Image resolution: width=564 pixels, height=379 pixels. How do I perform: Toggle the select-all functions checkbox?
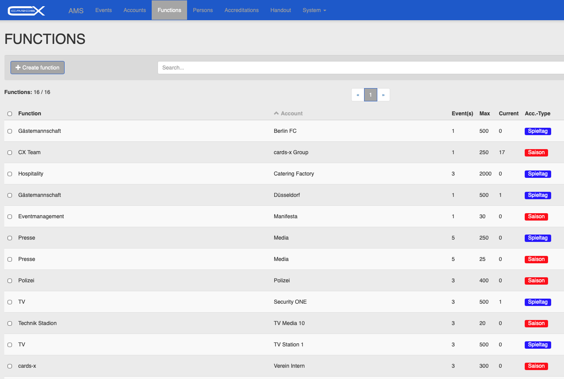pos(10,114)
